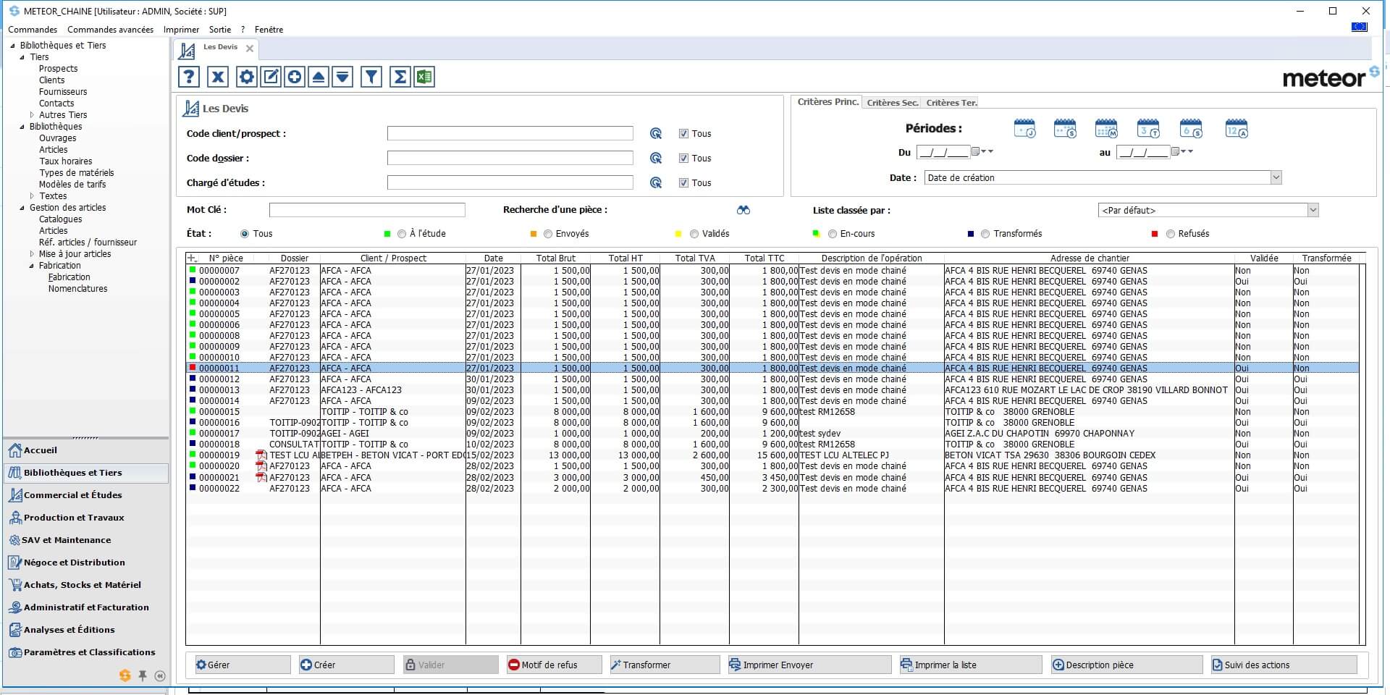Uncheck Tous for Chargé d'études
Viewport: 1390px width, 695px height.
pos(683,182)
